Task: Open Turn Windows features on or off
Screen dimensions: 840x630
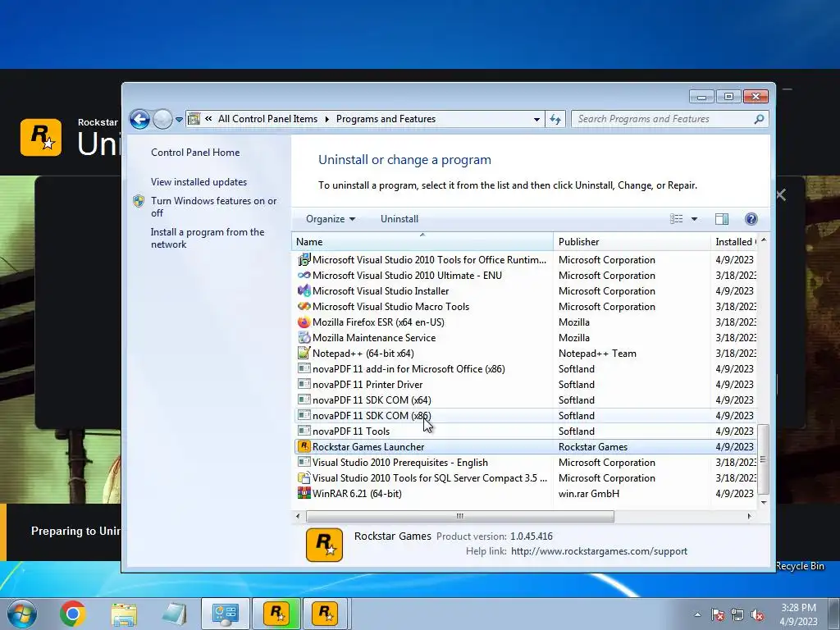Action: point(213,207)
